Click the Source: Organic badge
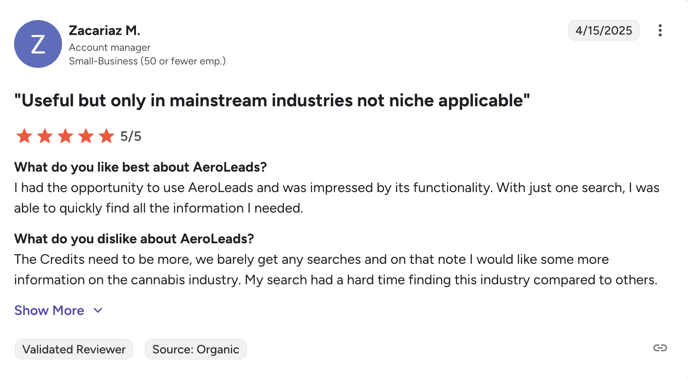 tap(195, 349)
